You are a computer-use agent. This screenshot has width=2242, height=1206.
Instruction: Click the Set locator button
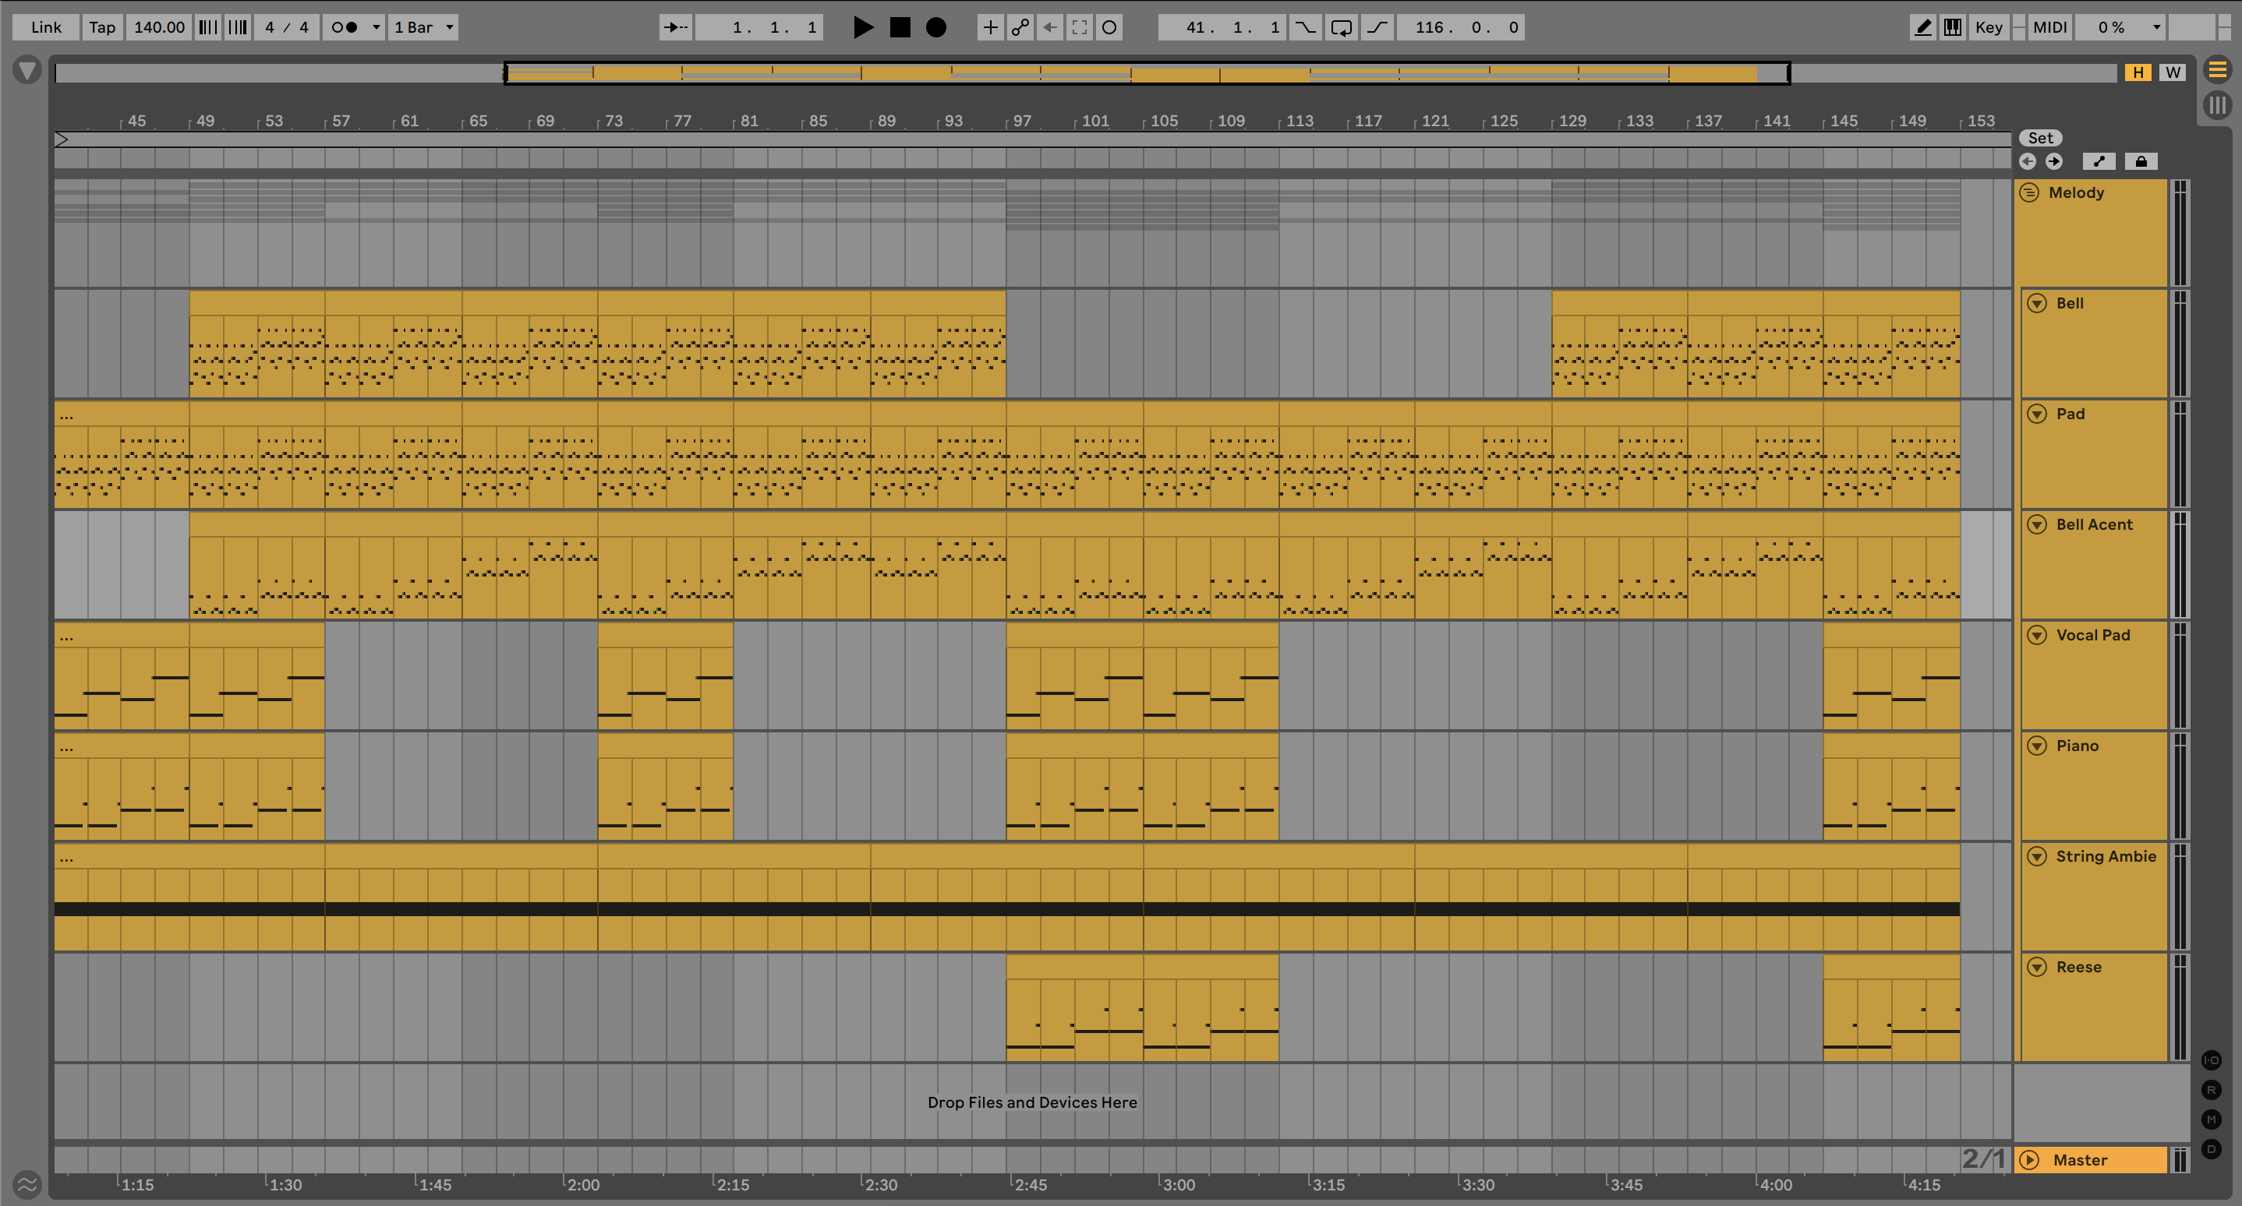[x=2040, y=137]
